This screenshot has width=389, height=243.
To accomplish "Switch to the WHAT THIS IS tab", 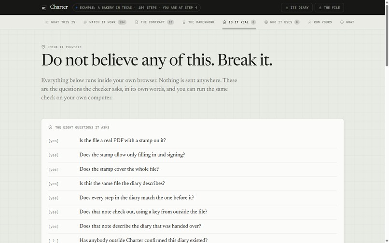I will tap(60, 22).
